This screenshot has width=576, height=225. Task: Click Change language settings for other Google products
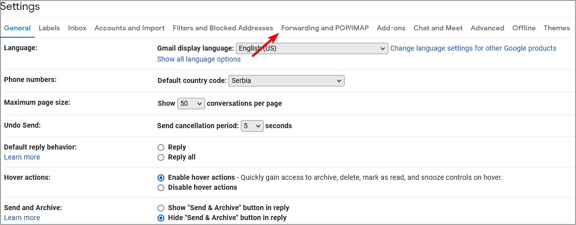click(473, 48)
